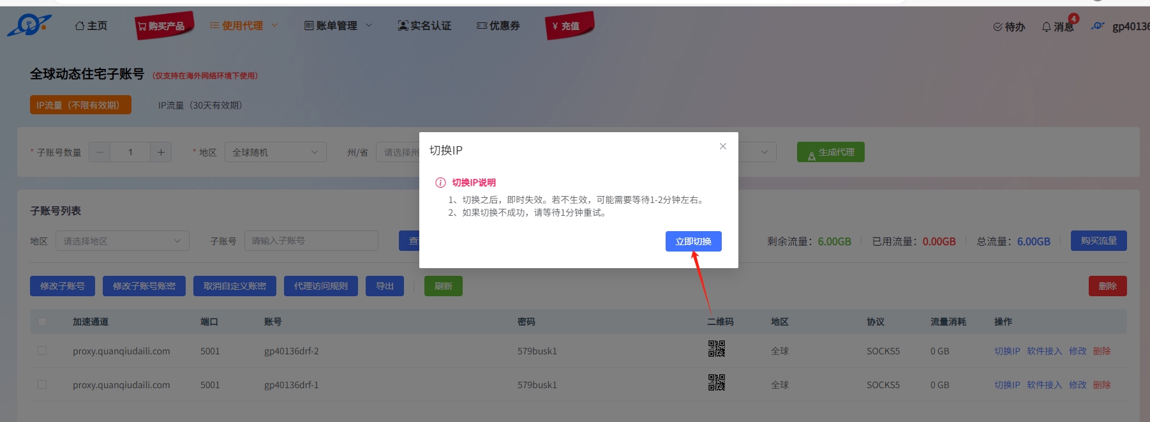
Task: Click QR code for gp40136drf-2
Action: pyautogui.click(x=716, y=349)
